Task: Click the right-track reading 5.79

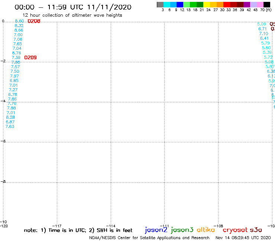Action: point(265,43)
